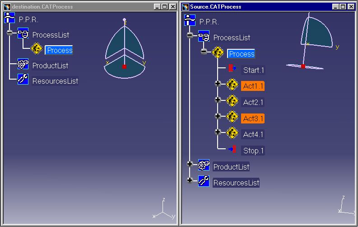
Task: Click ProductList icon in destination window
Action: pyautogui.click(x=23, y=65)
